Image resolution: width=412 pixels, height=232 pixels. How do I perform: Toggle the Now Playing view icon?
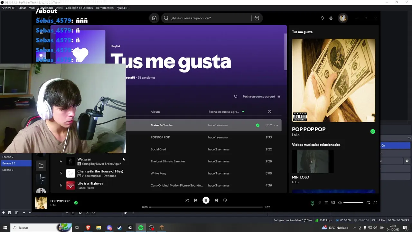click(x=312, y=203)
